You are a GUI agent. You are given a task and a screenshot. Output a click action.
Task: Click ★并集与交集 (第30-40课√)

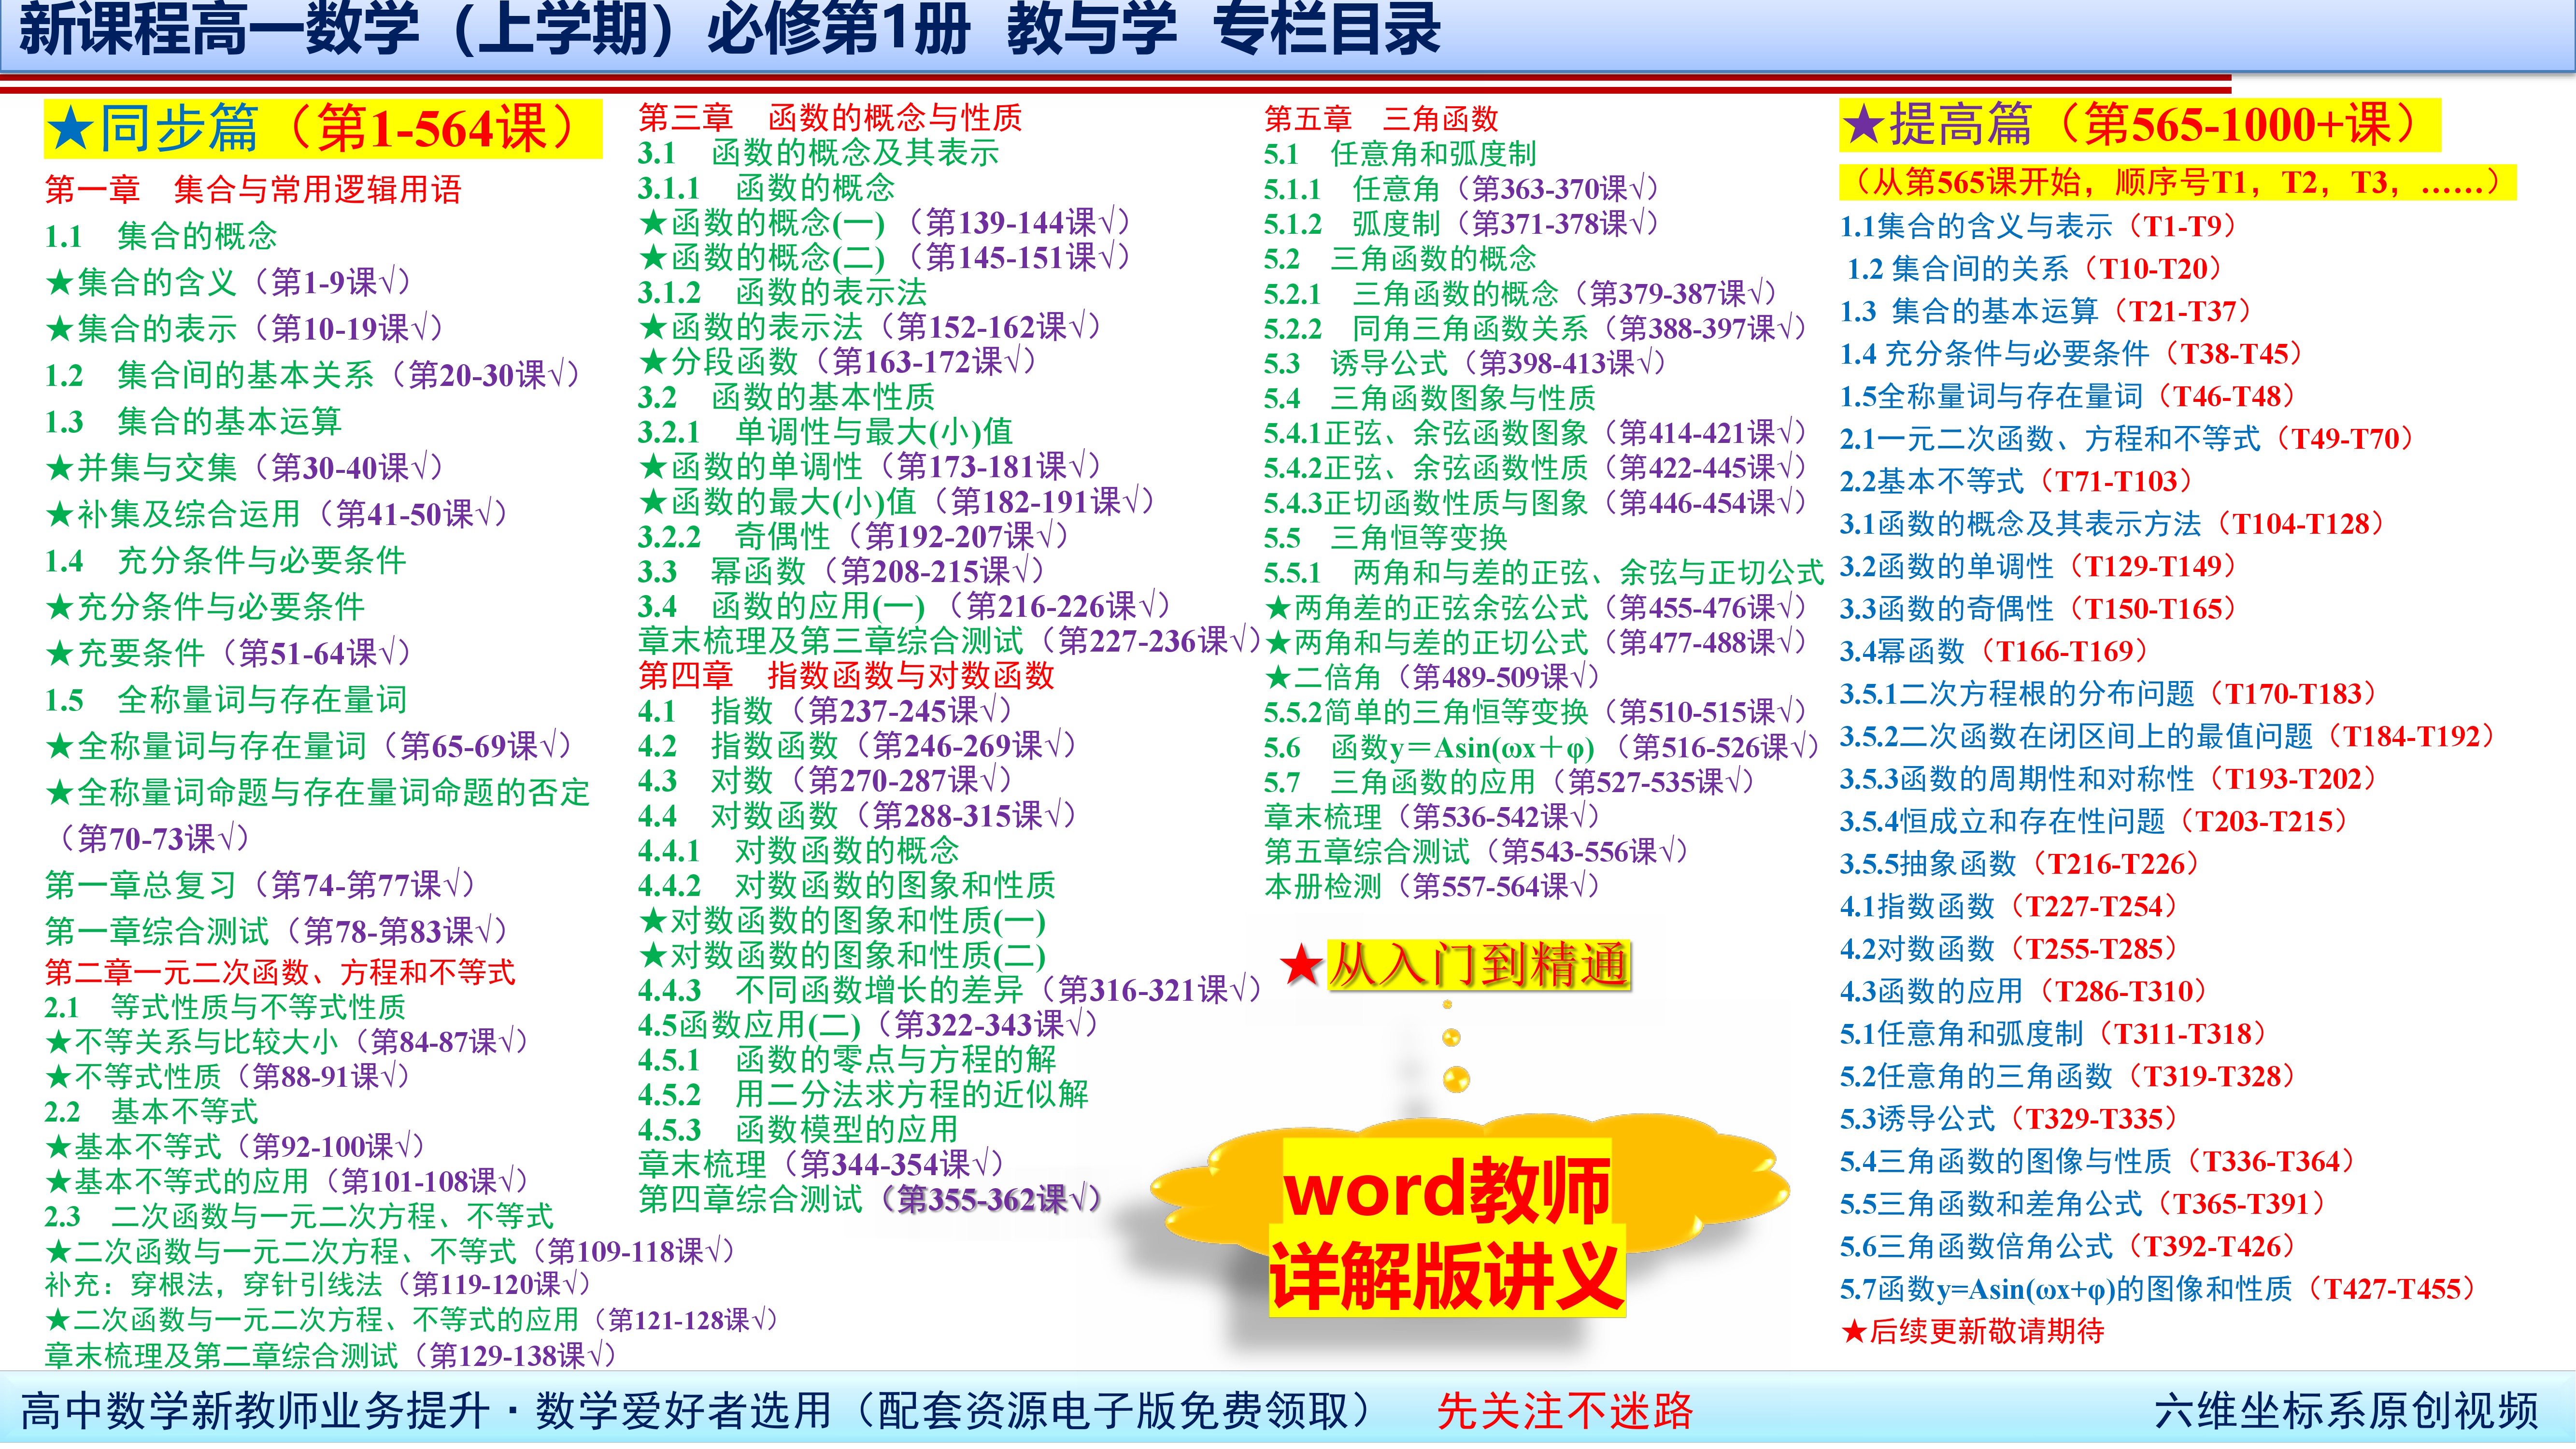(x=245, y=467)
